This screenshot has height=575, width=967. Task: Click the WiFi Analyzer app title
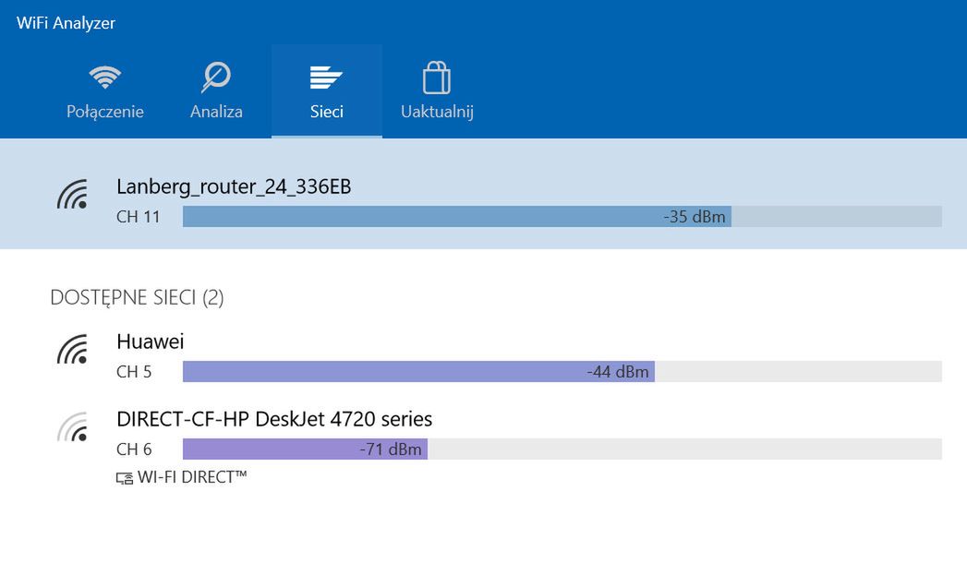pyautogui.click(x=66, y=23)
